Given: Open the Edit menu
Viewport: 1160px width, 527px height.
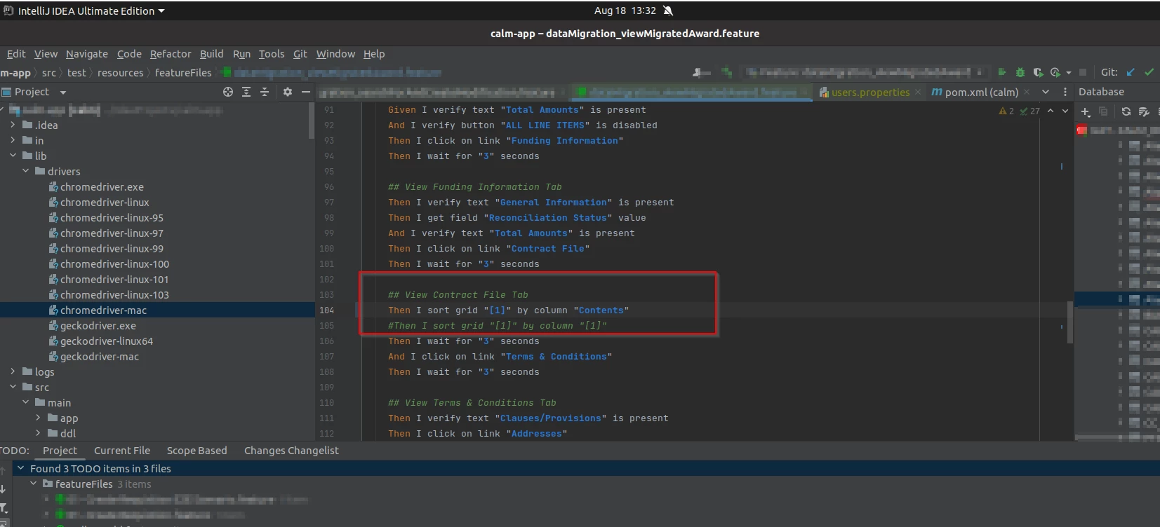Looking at the screenshot, I should pos(16,54).
